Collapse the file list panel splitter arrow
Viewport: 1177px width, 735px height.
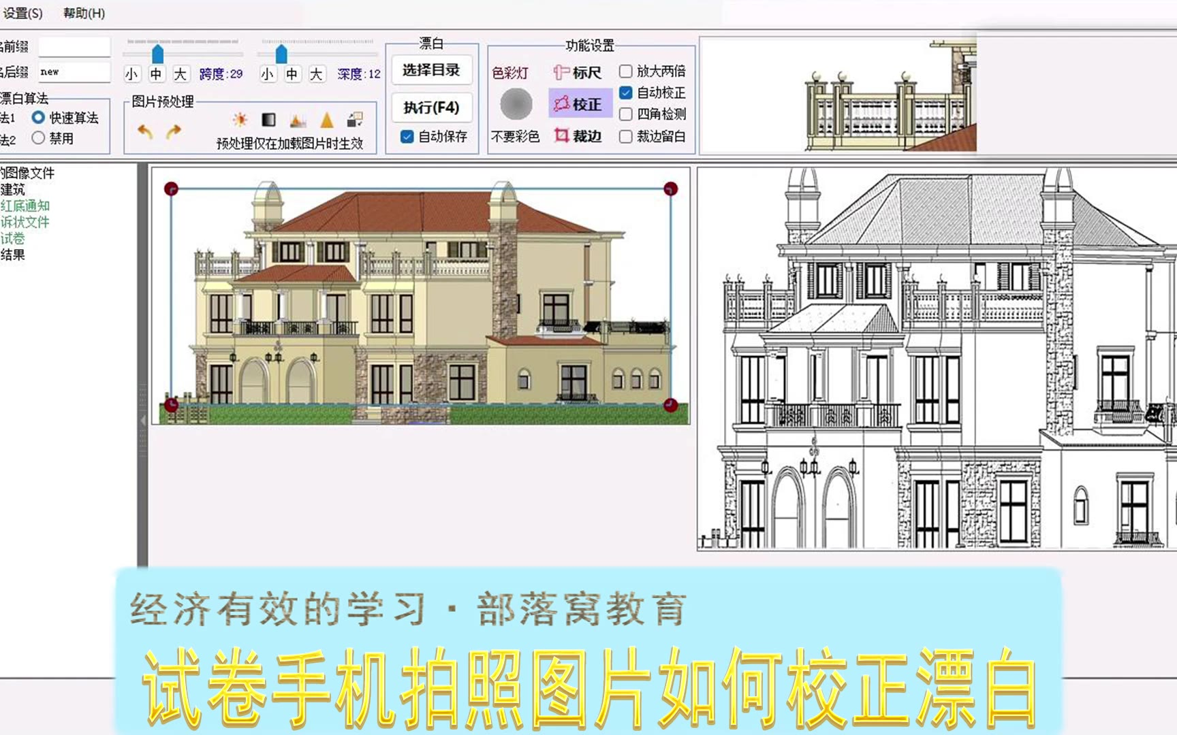tap(143, 421)
